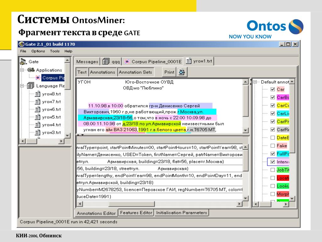Click the red Morph annotation color label

(283, 194)
